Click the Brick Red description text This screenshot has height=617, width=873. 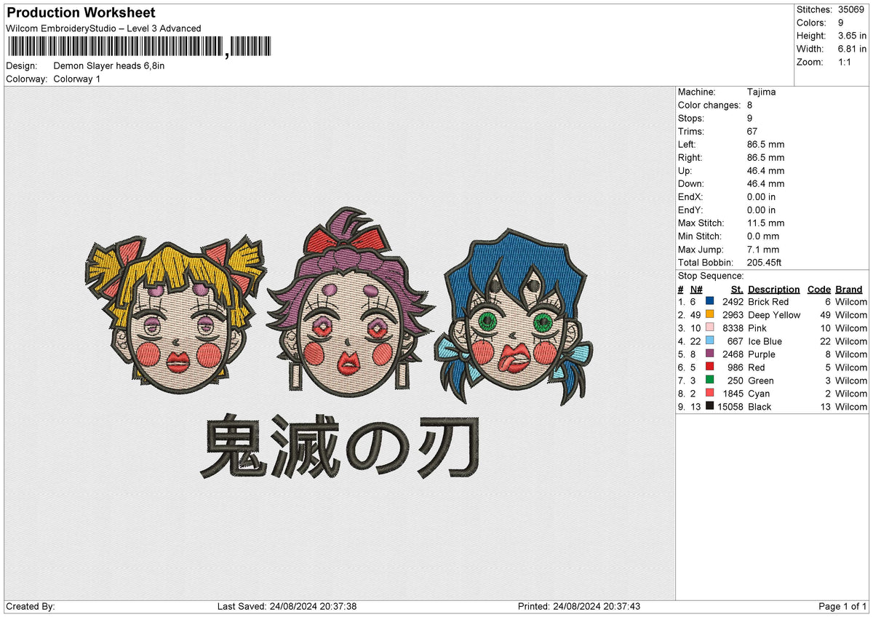(x=768, y=302)
